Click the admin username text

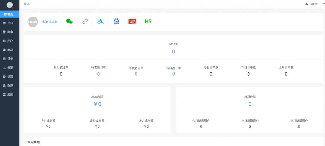tap(314, 4)
